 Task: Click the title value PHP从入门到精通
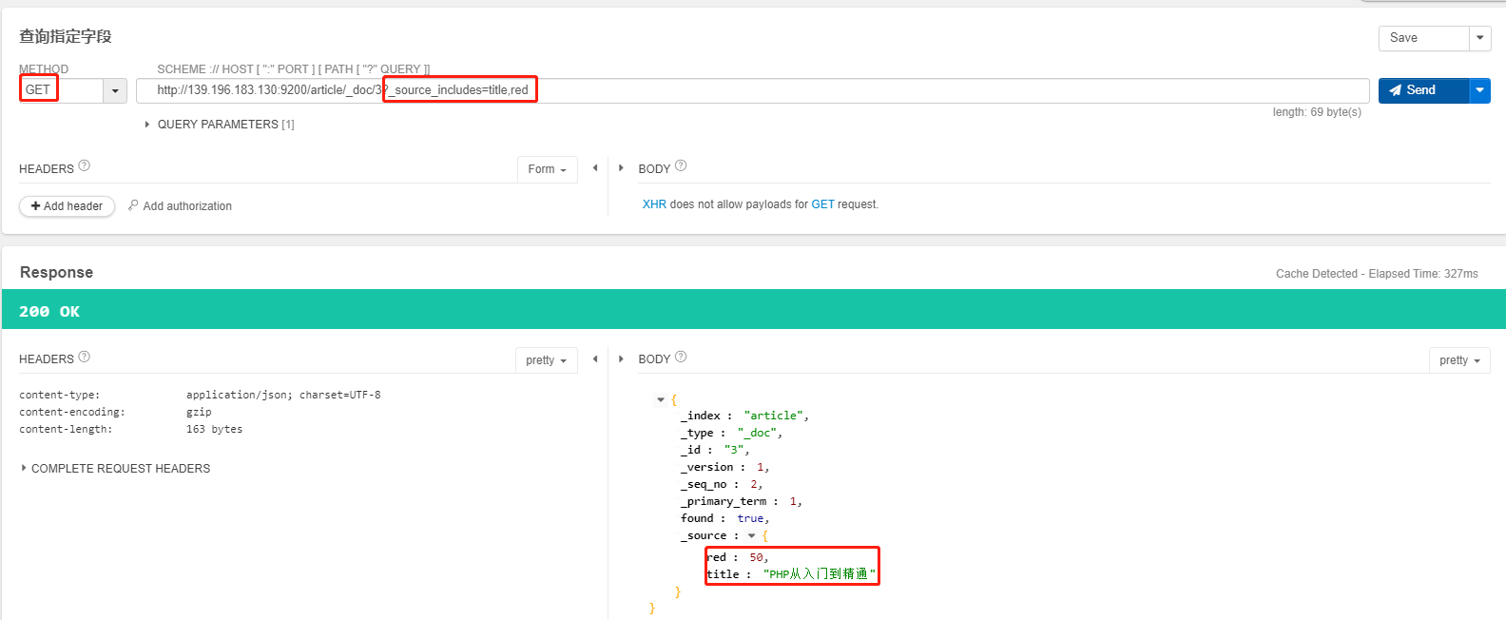(x=819, y=574)
